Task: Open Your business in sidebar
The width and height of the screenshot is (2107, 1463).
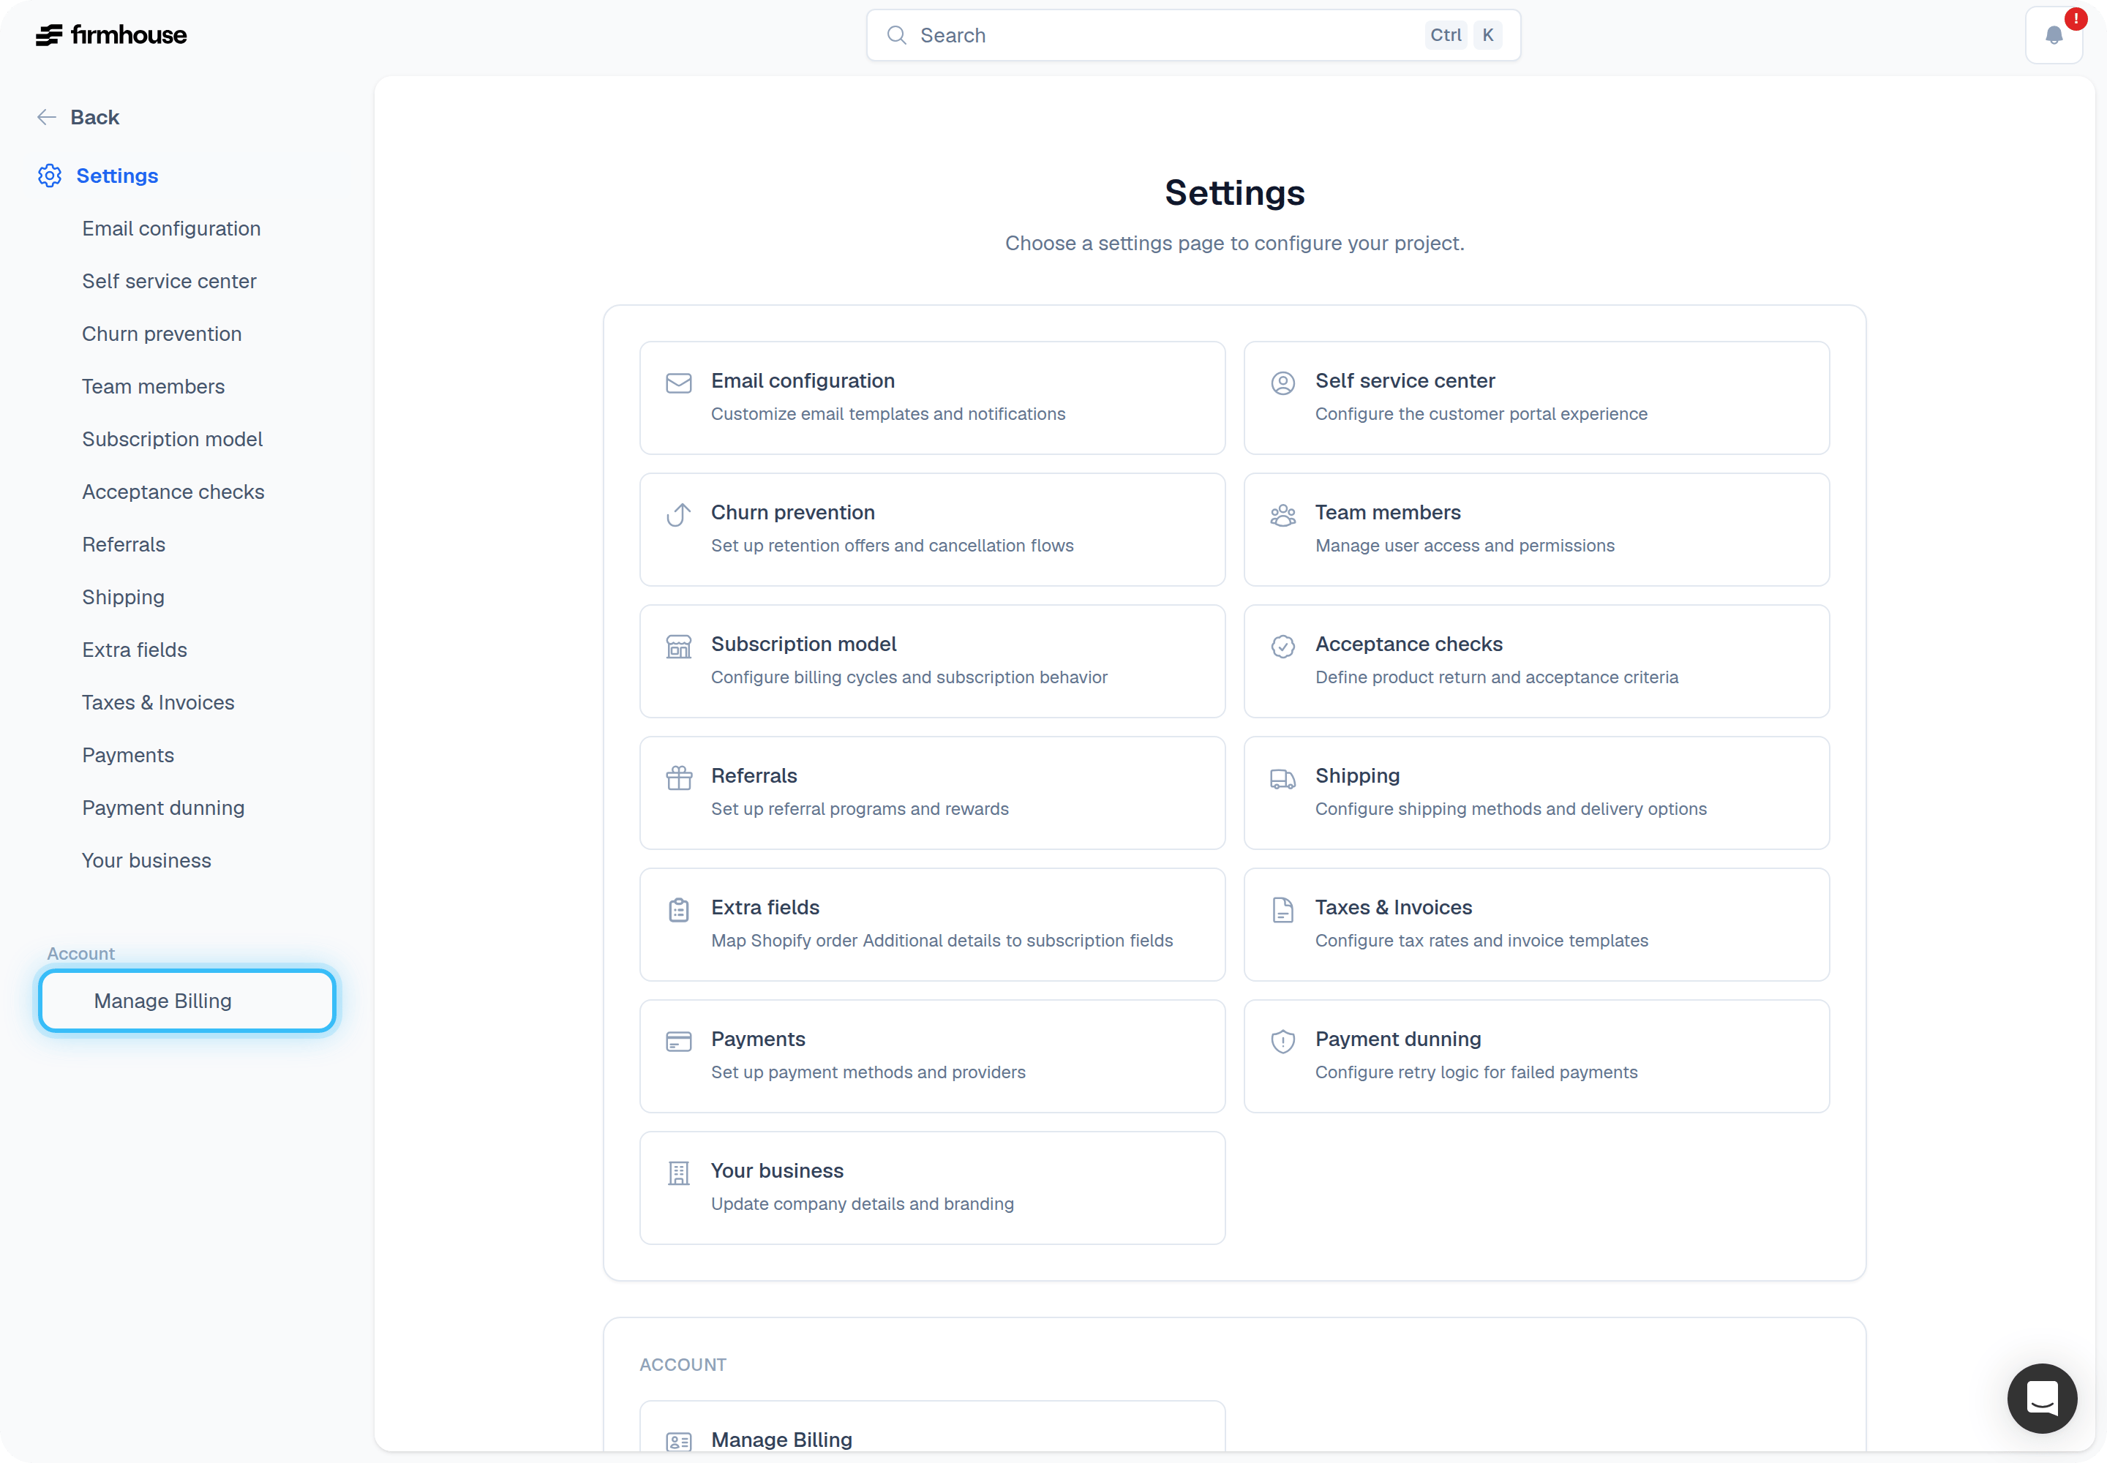Action: 146,861
